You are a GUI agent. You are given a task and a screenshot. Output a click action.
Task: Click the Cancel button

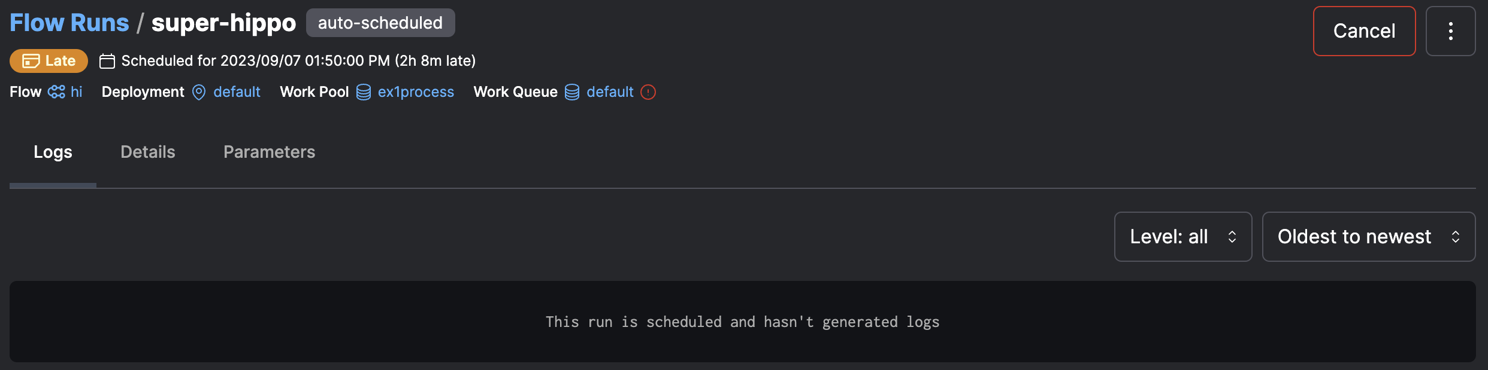pos(1364,30)
